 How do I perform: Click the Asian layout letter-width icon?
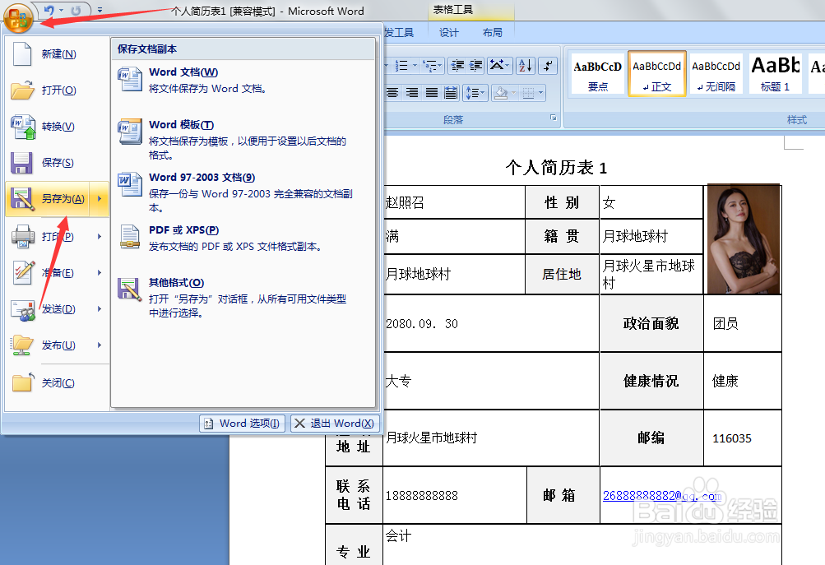point(496,66)
